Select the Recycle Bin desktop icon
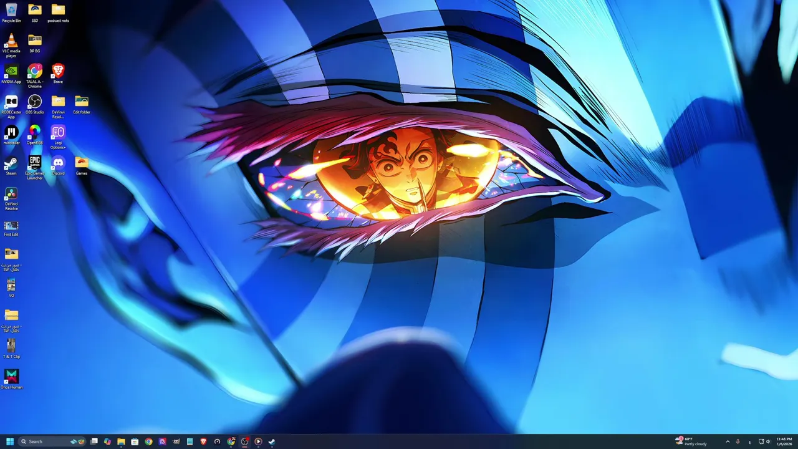This screenshot has width=798, height=449. coord(11,12)
